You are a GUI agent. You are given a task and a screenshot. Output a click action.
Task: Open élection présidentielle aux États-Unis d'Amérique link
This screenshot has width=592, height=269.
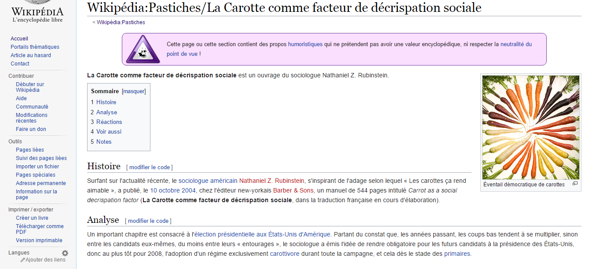[262, 234]
